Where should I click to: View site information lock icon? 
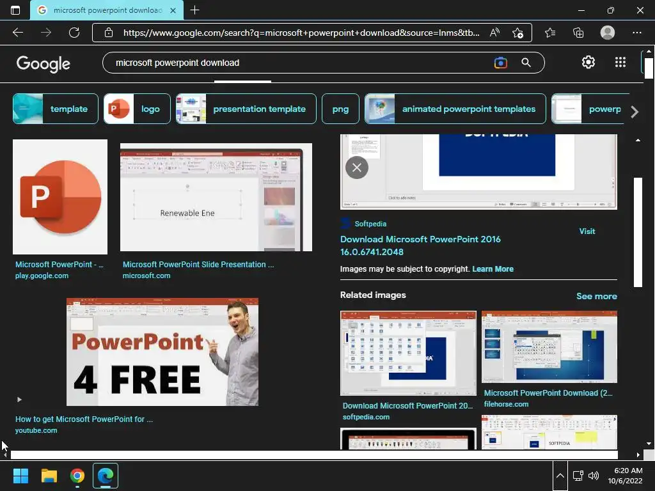(109, 33)
